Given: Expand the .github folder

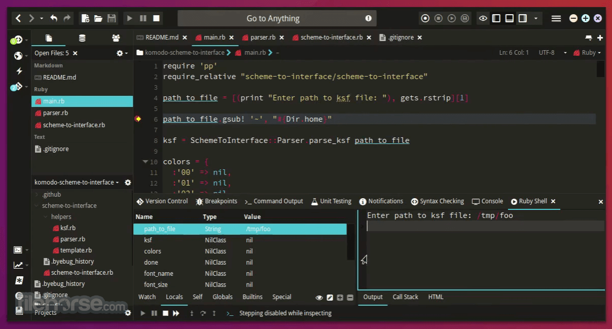Looking at the screenshot, I should (x=37, y=195).
